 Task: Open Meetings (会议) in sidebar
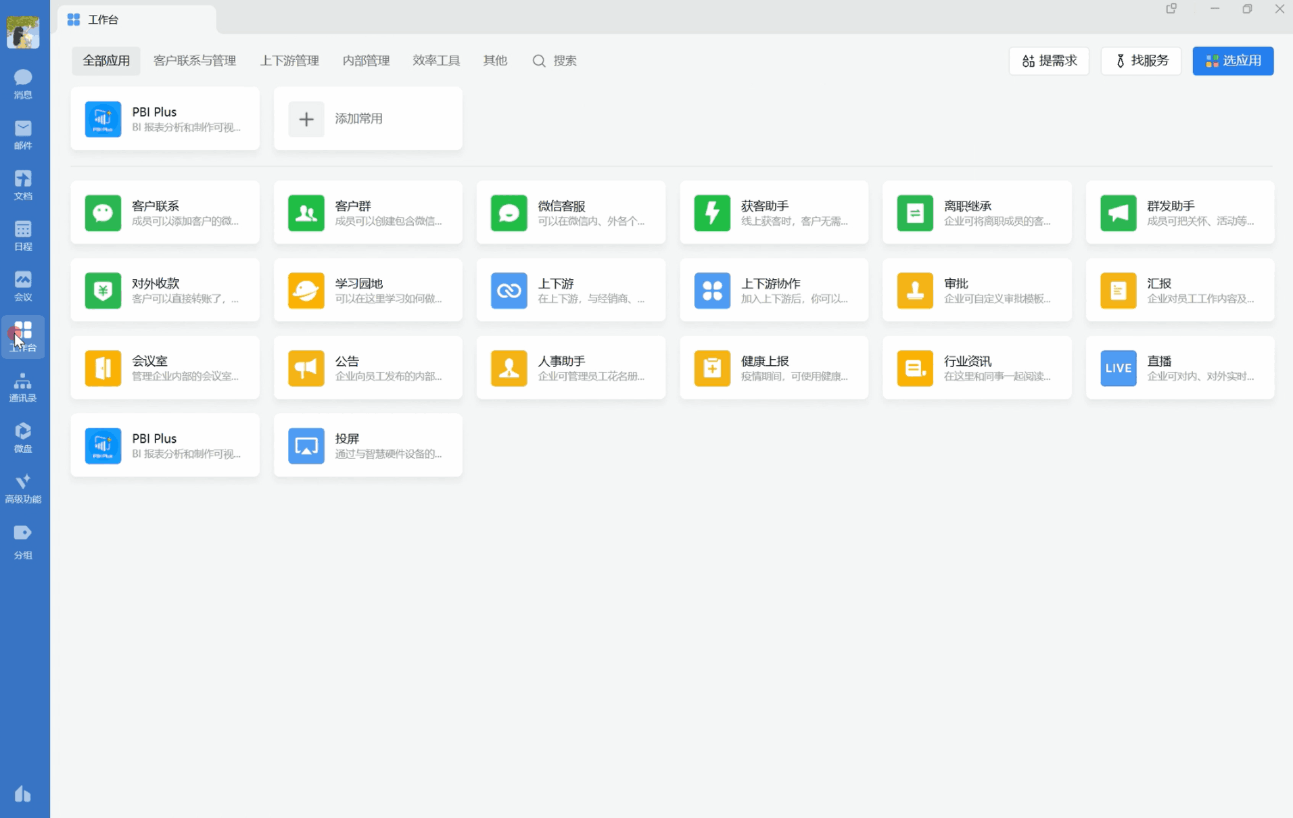coord(23,286)
